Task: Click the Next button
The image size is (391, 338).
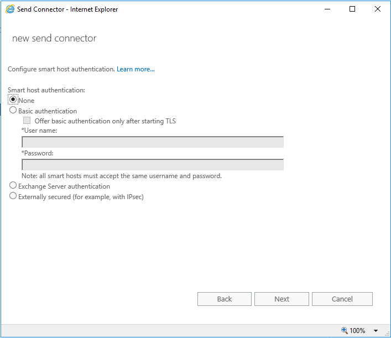Action: [x=282, y=299]
